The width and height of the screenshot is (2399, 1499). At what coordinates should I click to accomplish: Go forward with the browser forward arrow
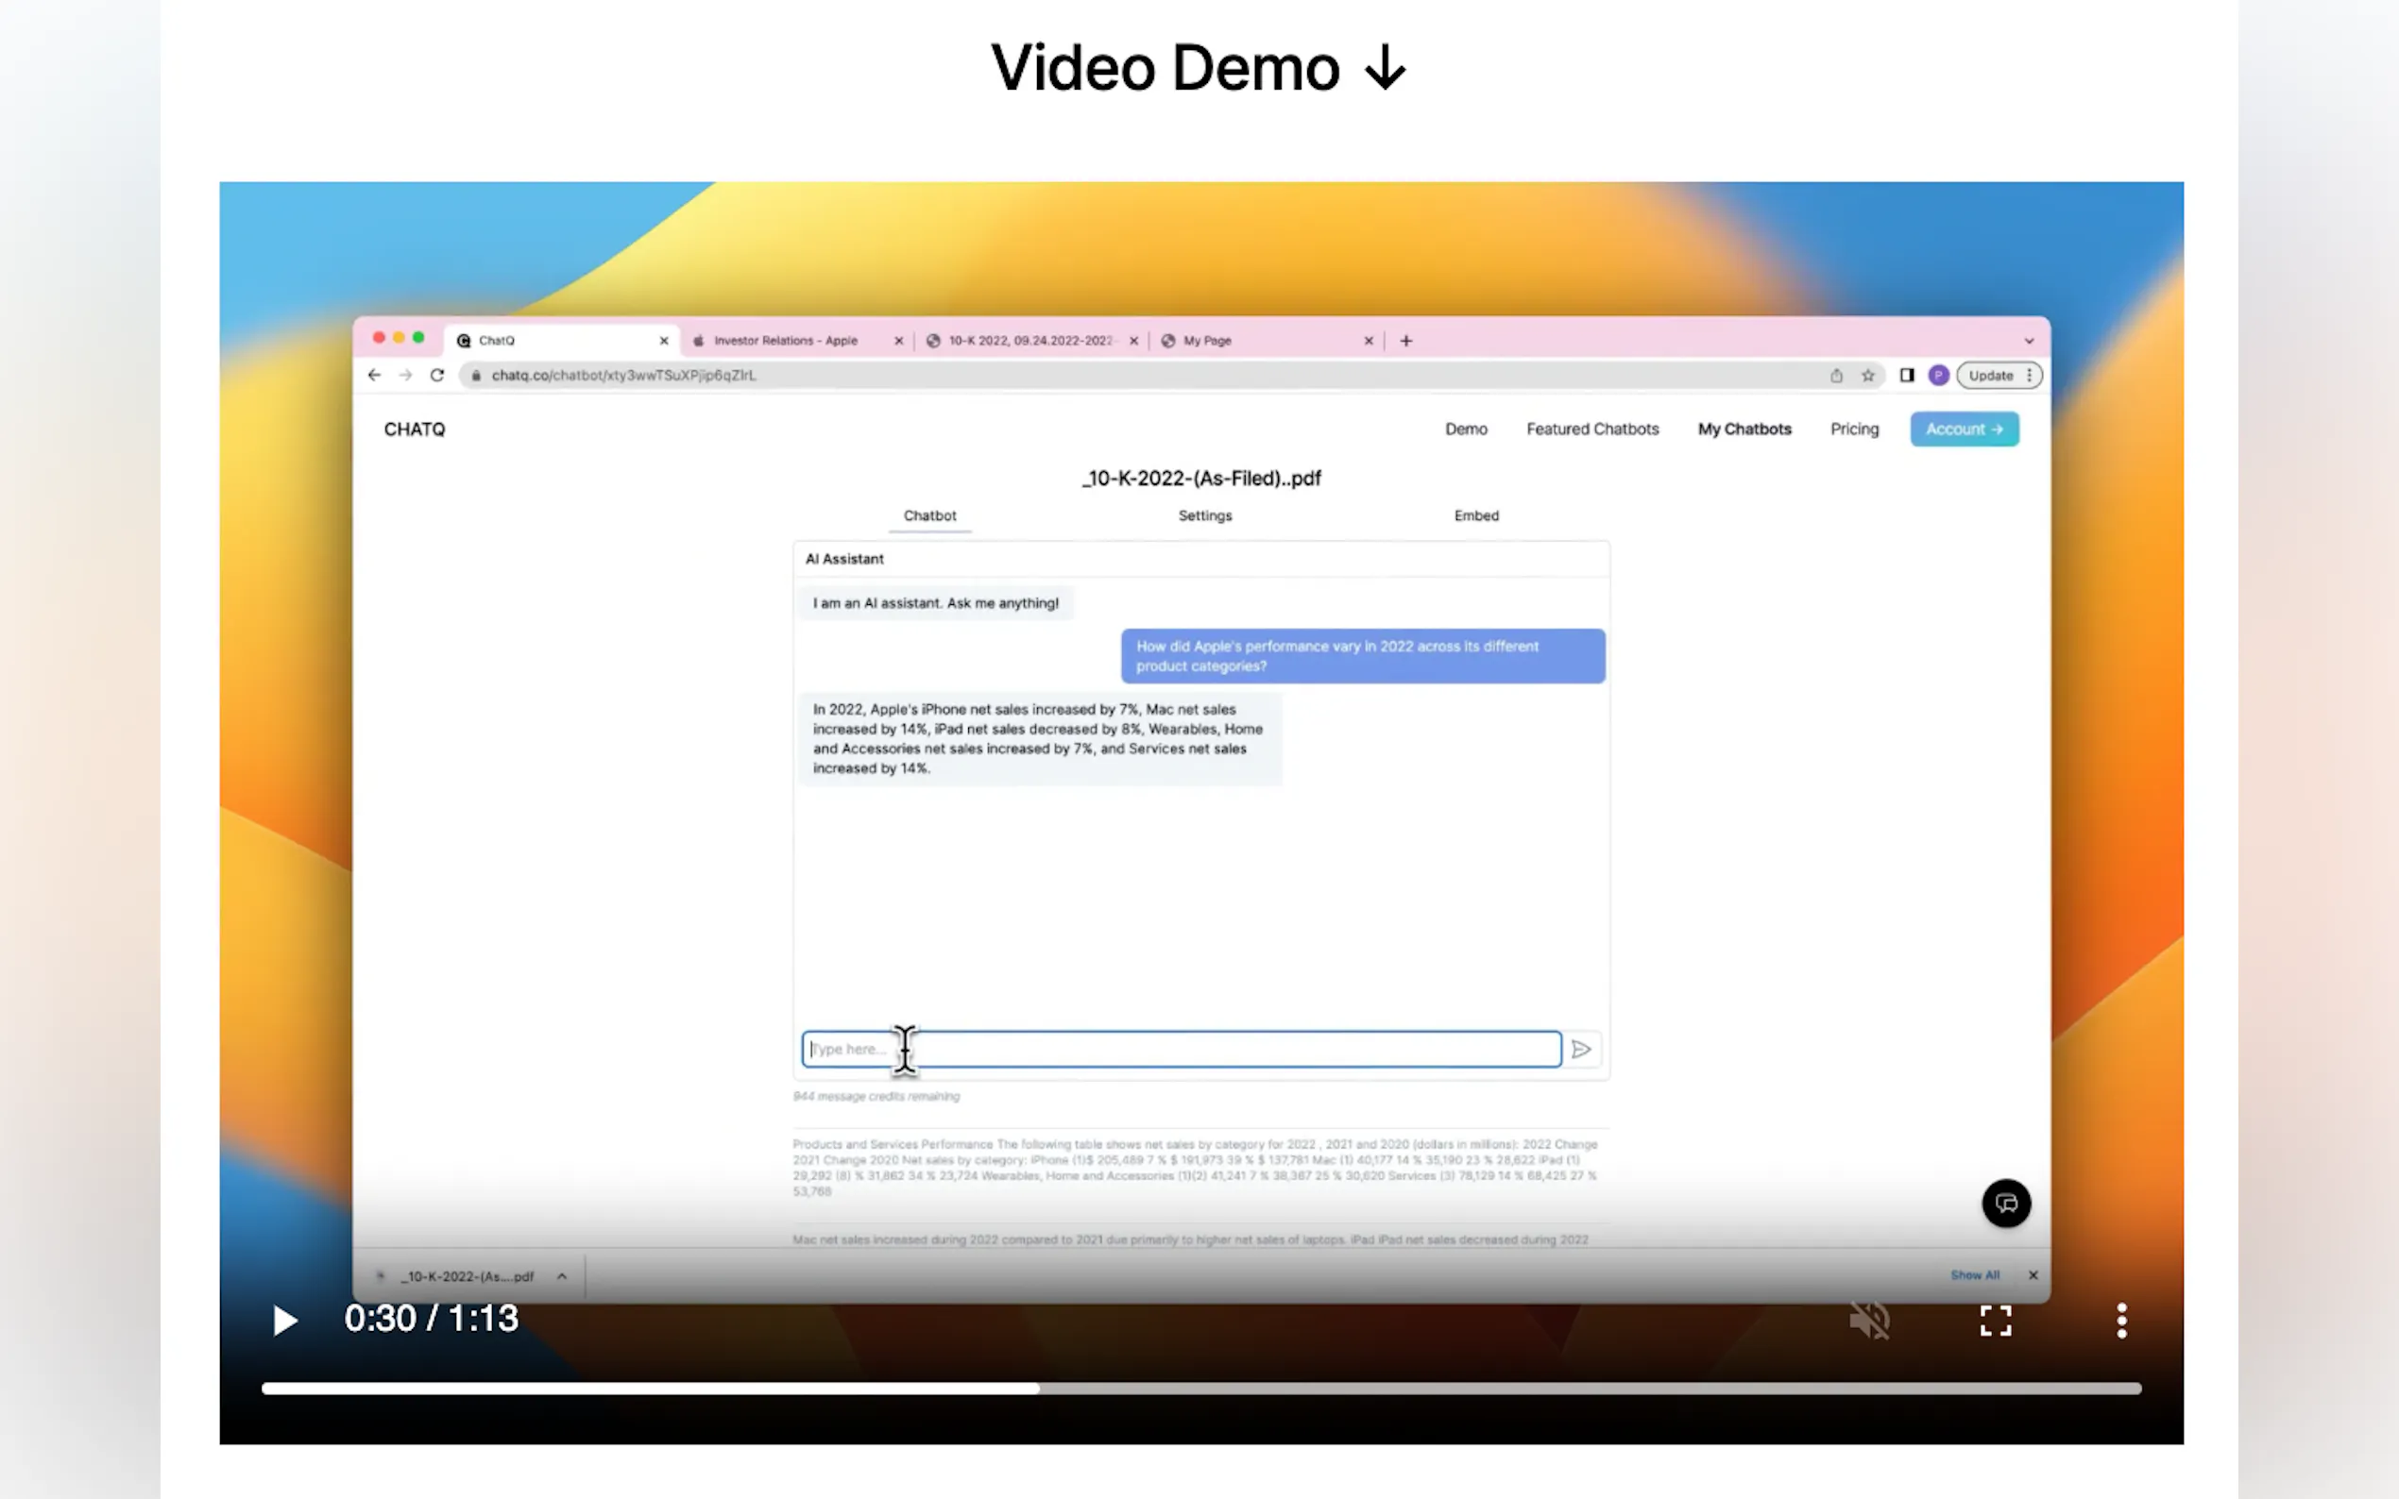[x=405, y=375]
